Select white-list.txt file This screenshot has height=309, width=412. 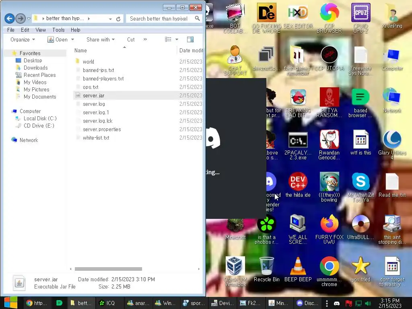click(96, 138)
